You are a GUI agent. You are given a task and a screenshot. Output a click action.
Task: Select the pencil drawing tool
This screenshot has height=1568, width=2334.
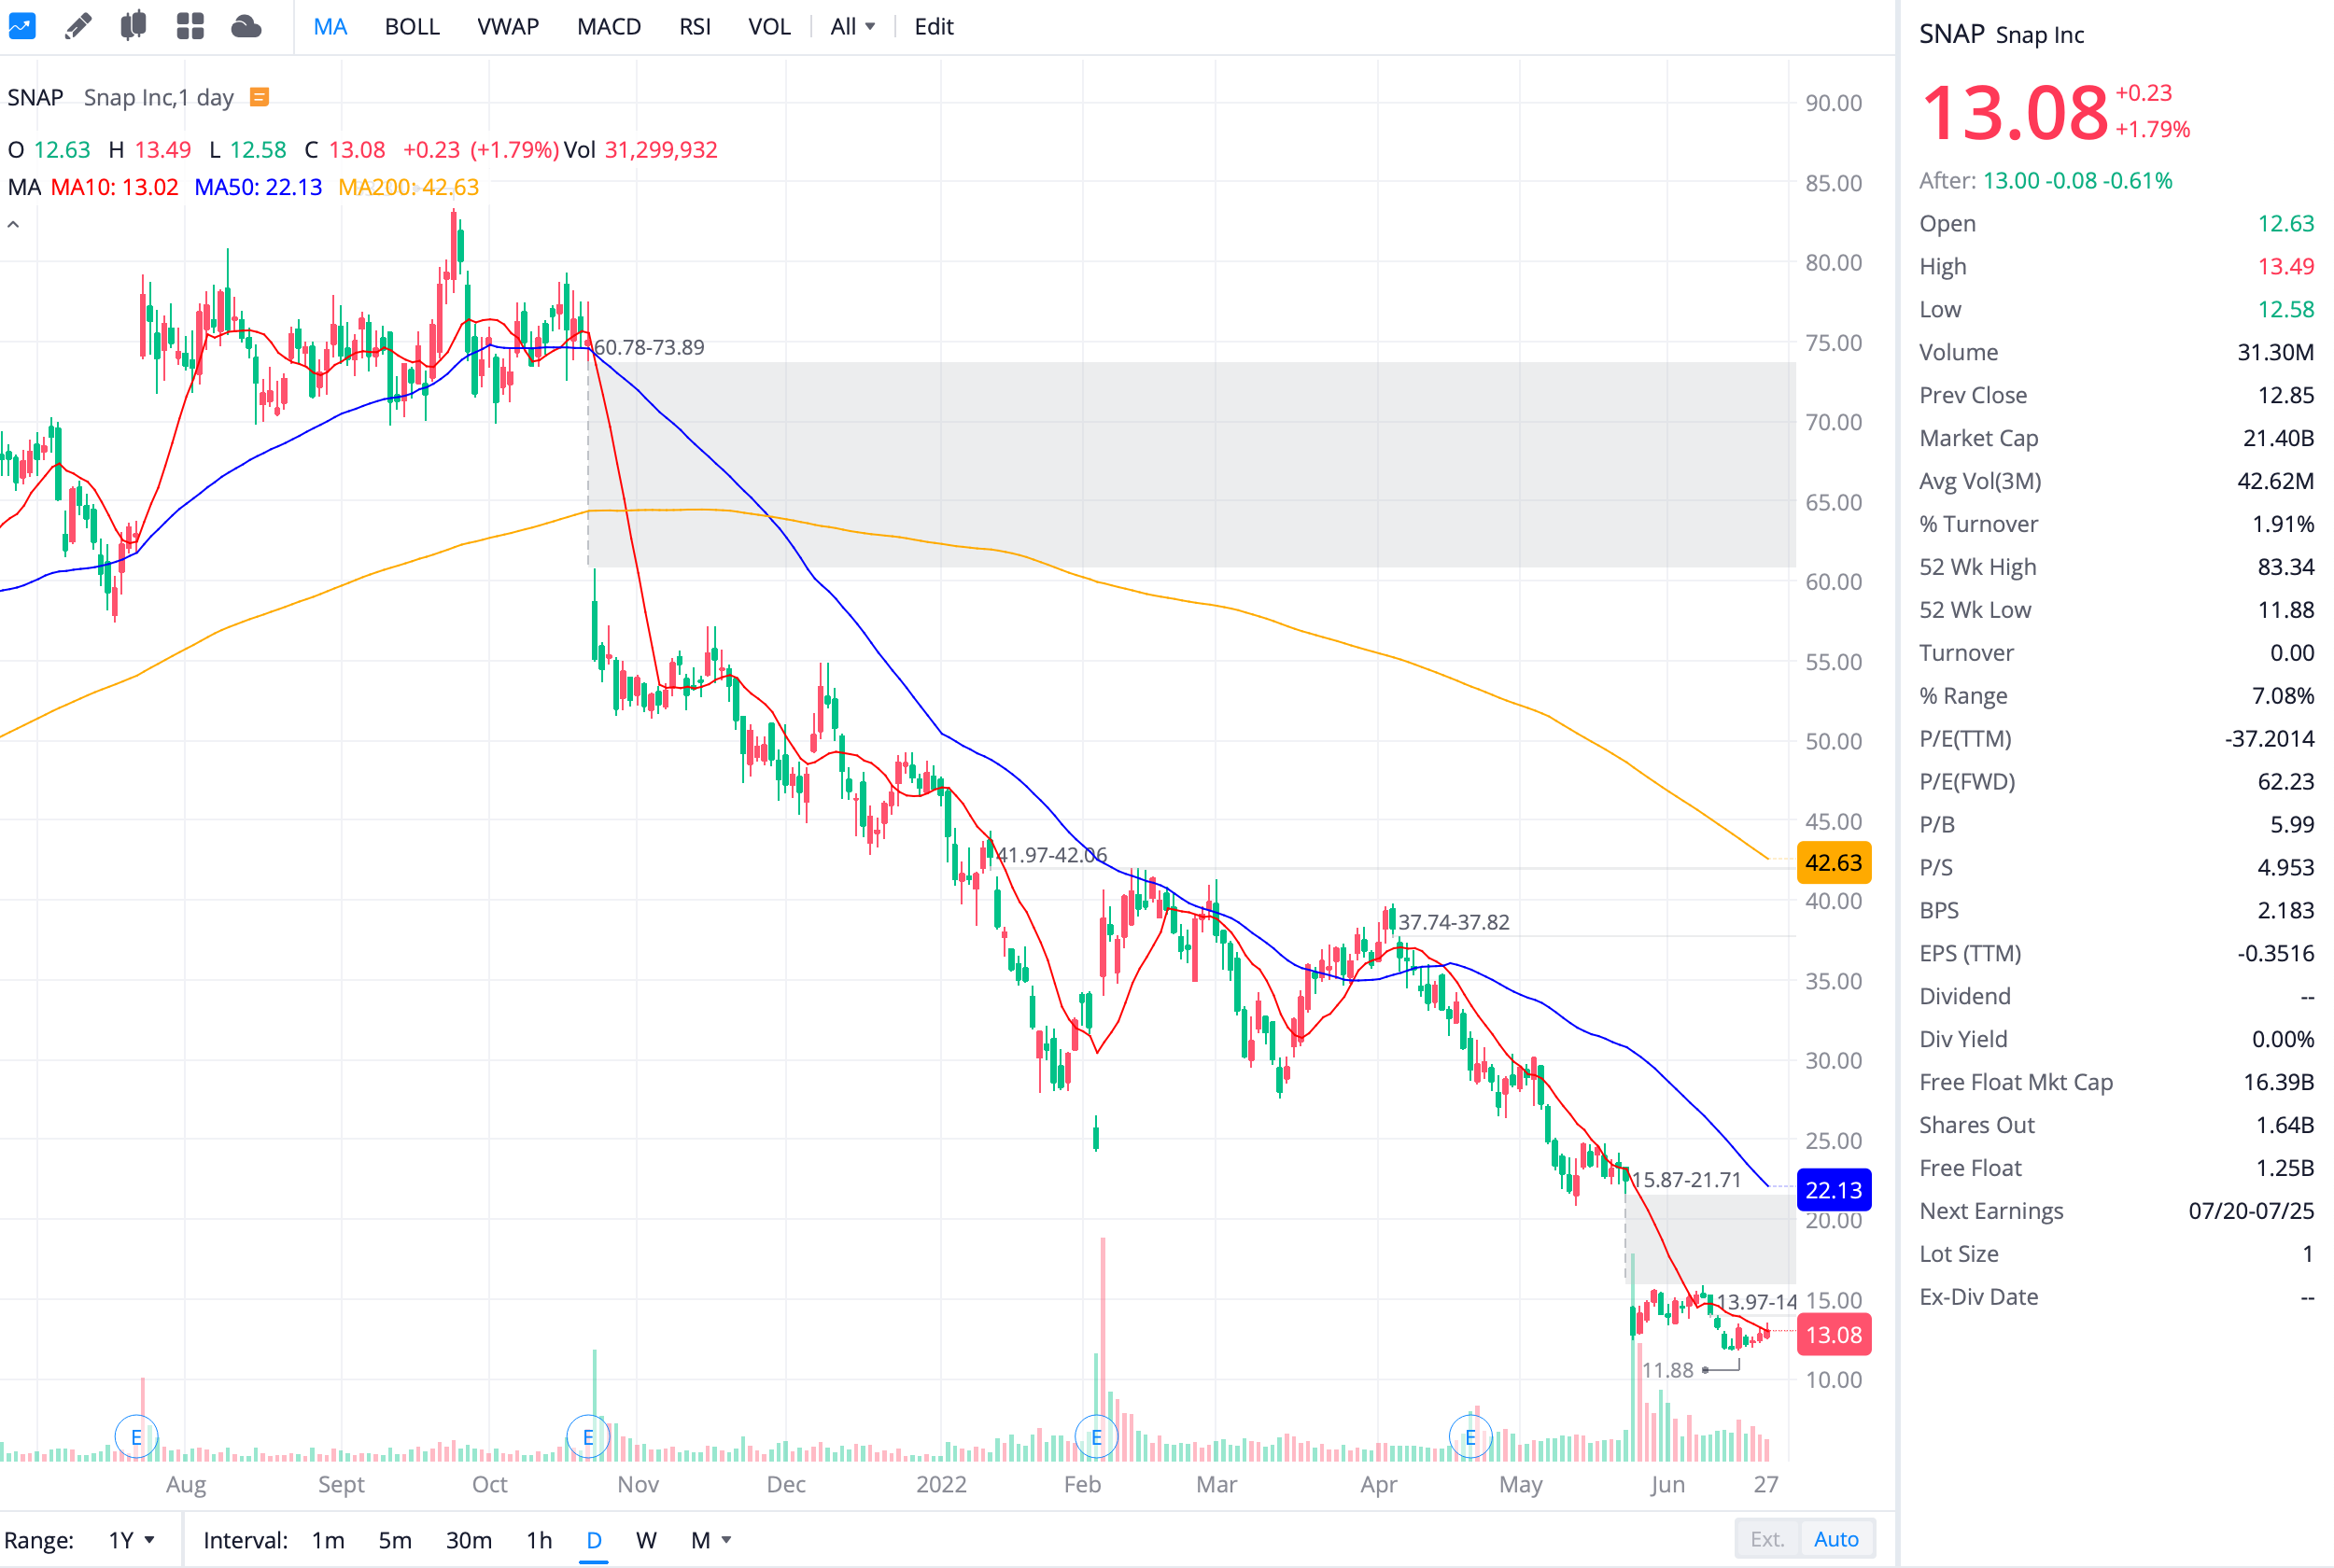click(78, 26)
